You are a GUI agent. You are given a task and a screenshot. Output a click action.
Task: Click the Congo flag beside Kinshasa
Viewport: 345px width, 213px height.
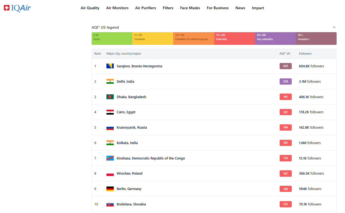pos(110,158)
